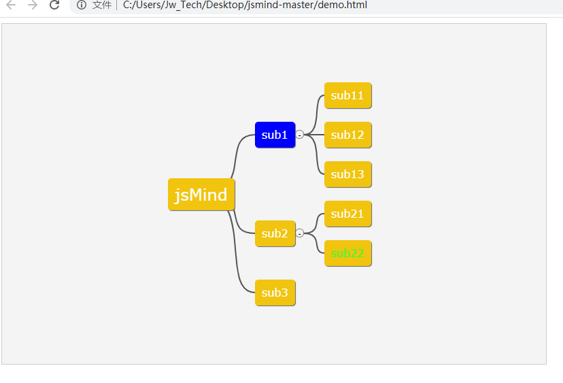The width and height of the screenshot is (563, 383).
Task: Select the blue sub1 node
Action: pyautogui.click(x=275, y=135)
